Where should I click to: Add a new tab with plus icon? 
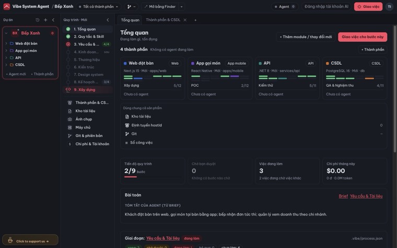pyautogui.click(x=195, y=20)
